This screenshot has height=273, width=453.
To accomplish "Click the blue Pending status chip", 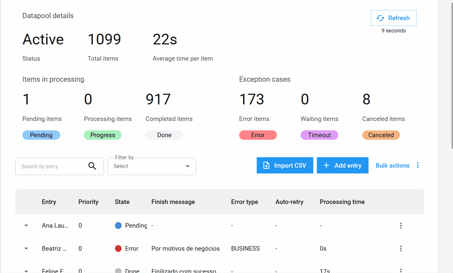I will (41, 135).
